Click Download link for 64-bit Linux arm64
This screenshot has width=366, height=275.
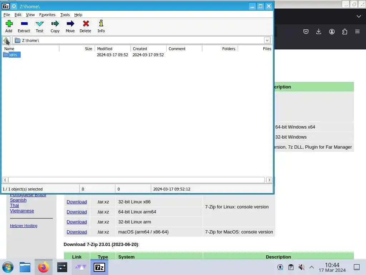click(77, 212)
